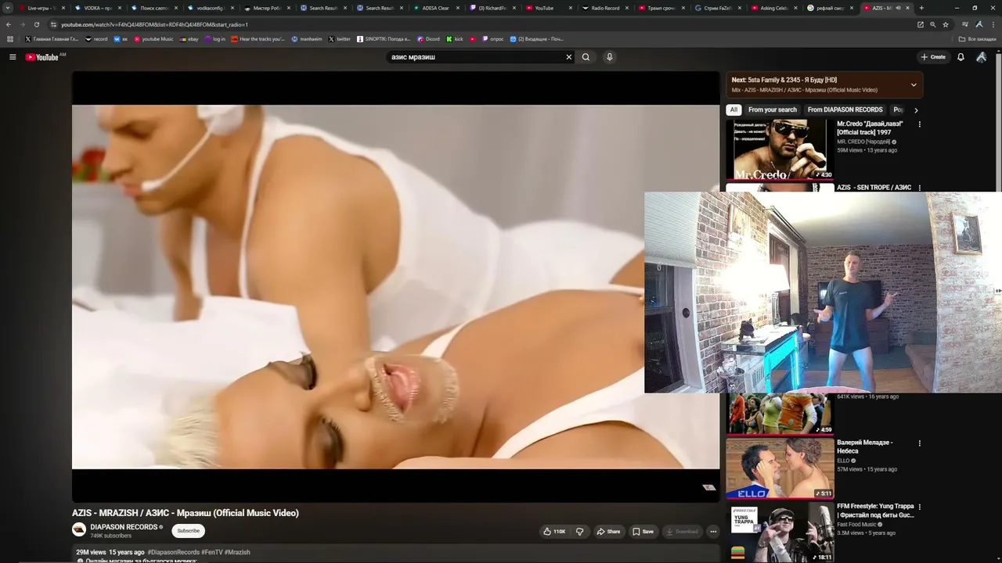Close the 'Live-игры' tab
This screenshot has width=1002, height=563.
tap(63, 8)
